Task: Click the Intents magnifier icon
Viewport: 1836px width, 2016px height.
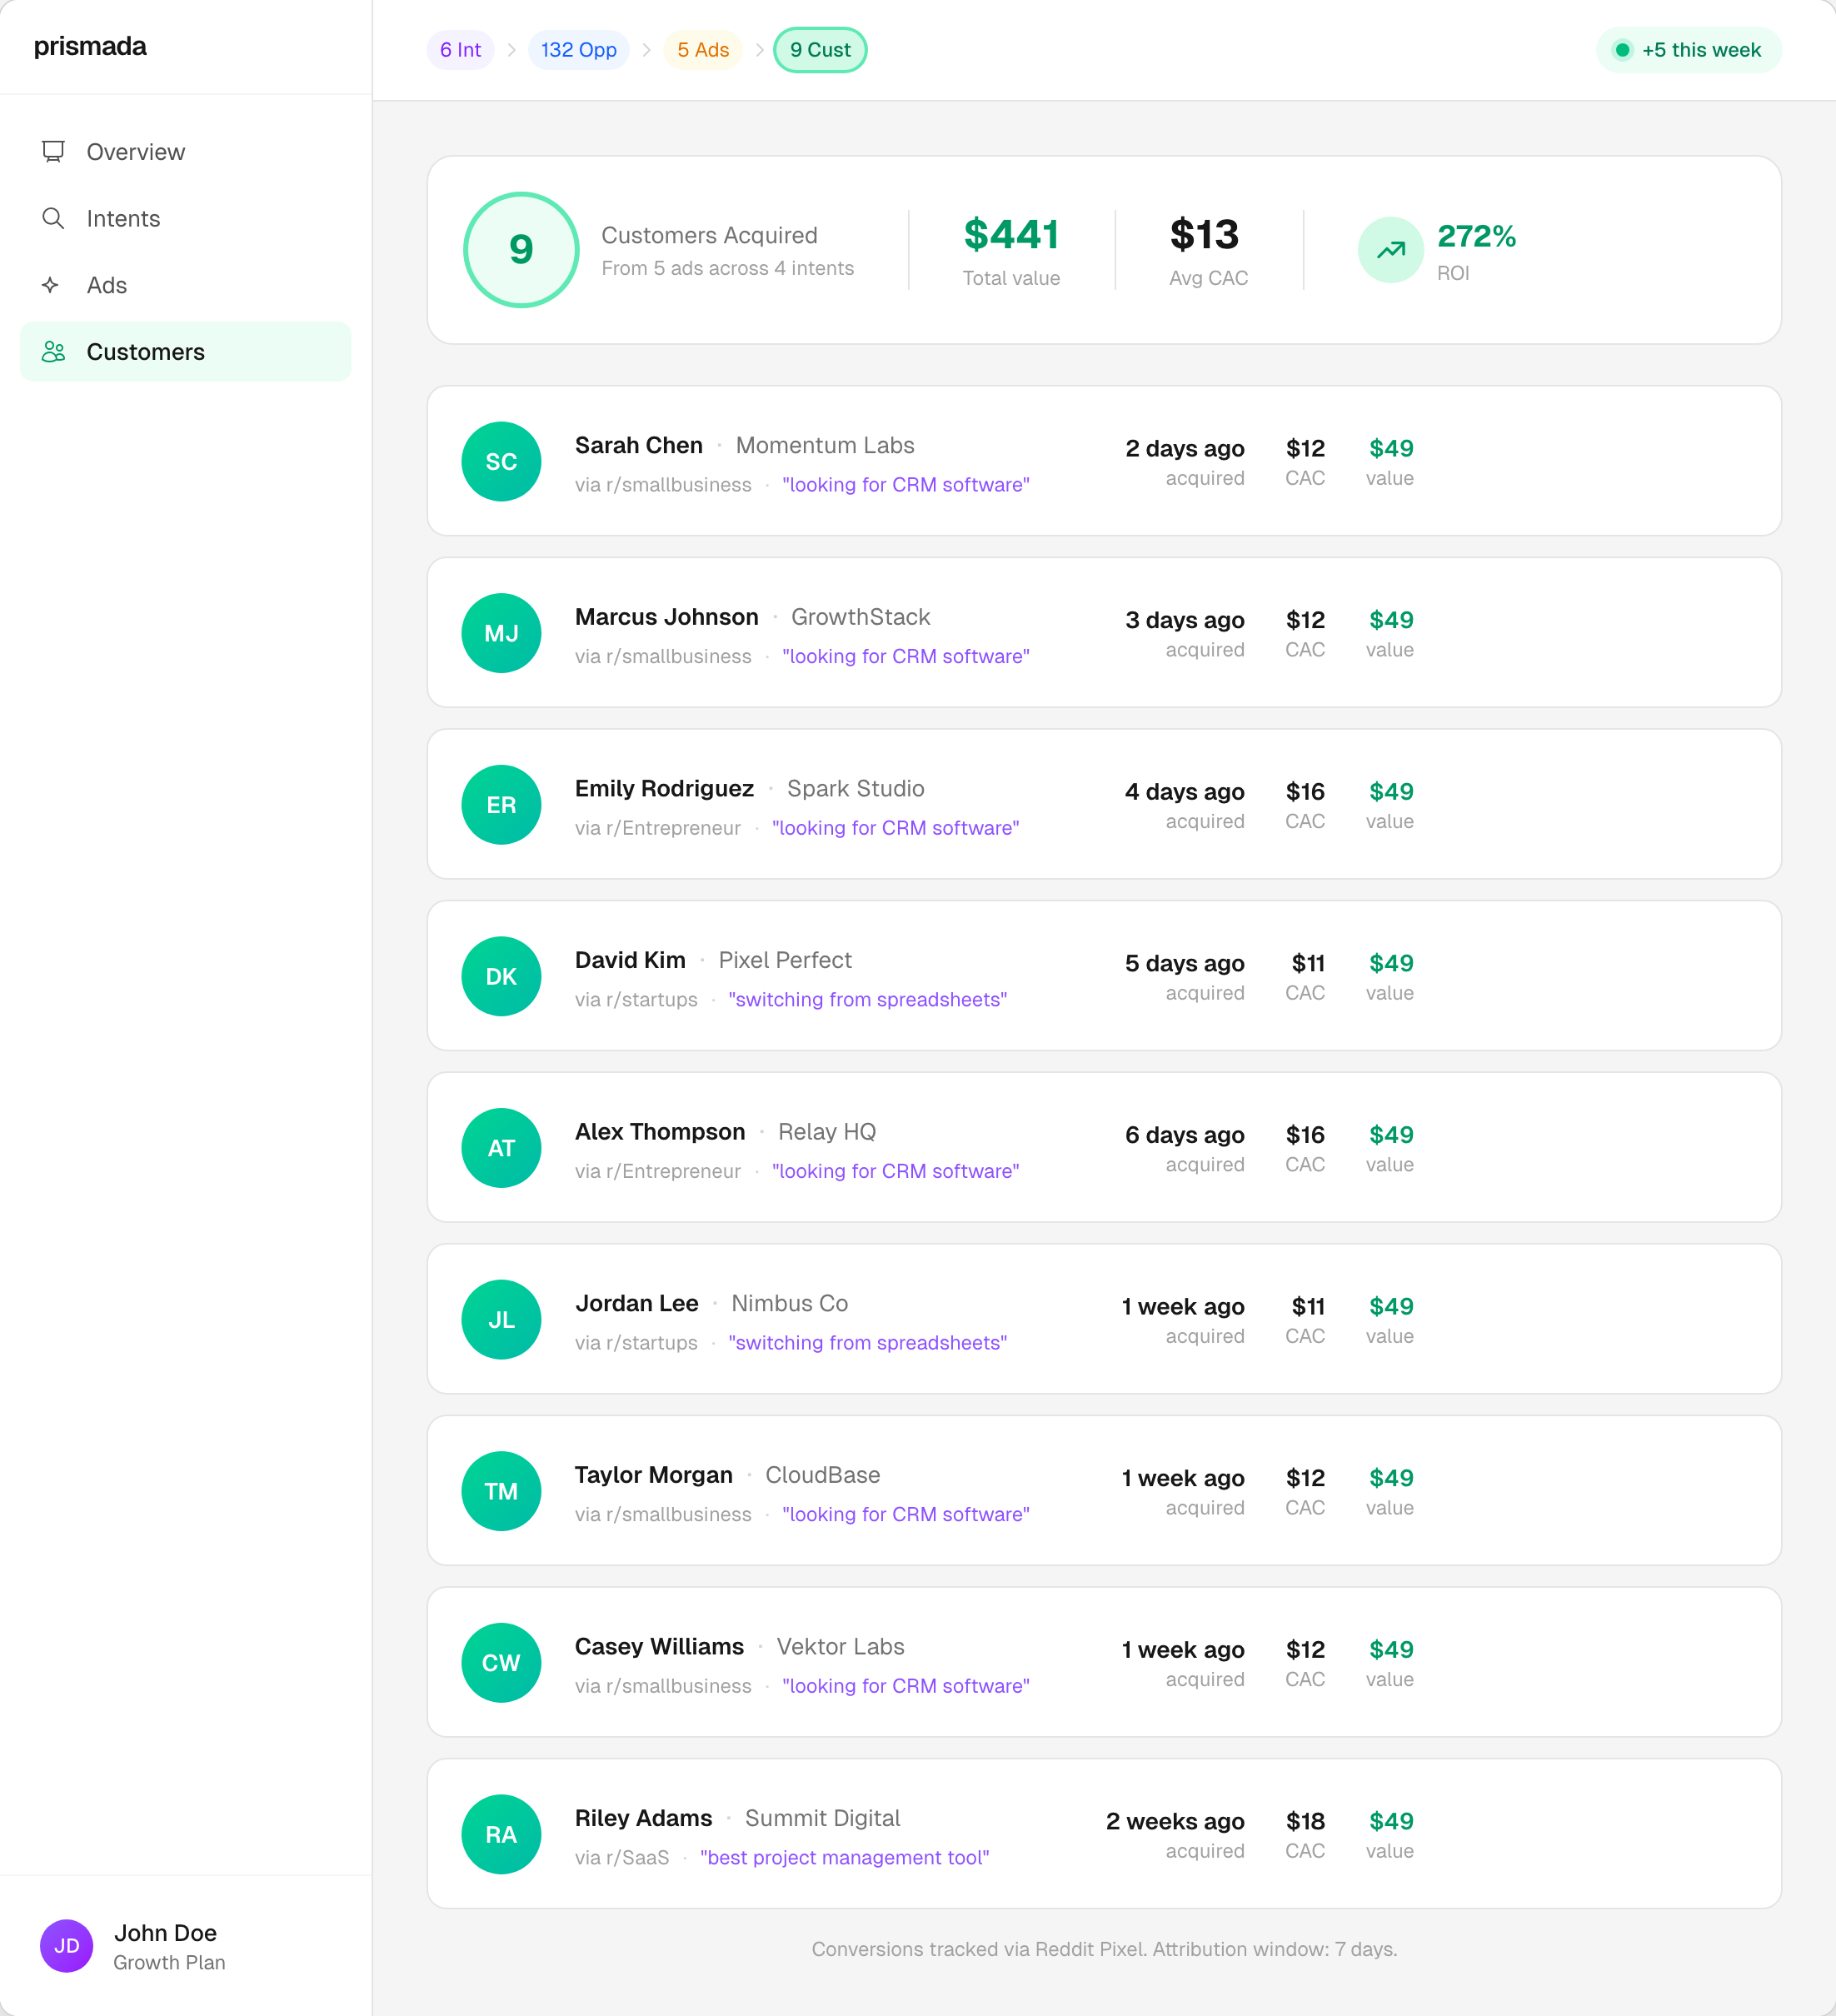Action: pyautogui.click(x=54, y=218)
